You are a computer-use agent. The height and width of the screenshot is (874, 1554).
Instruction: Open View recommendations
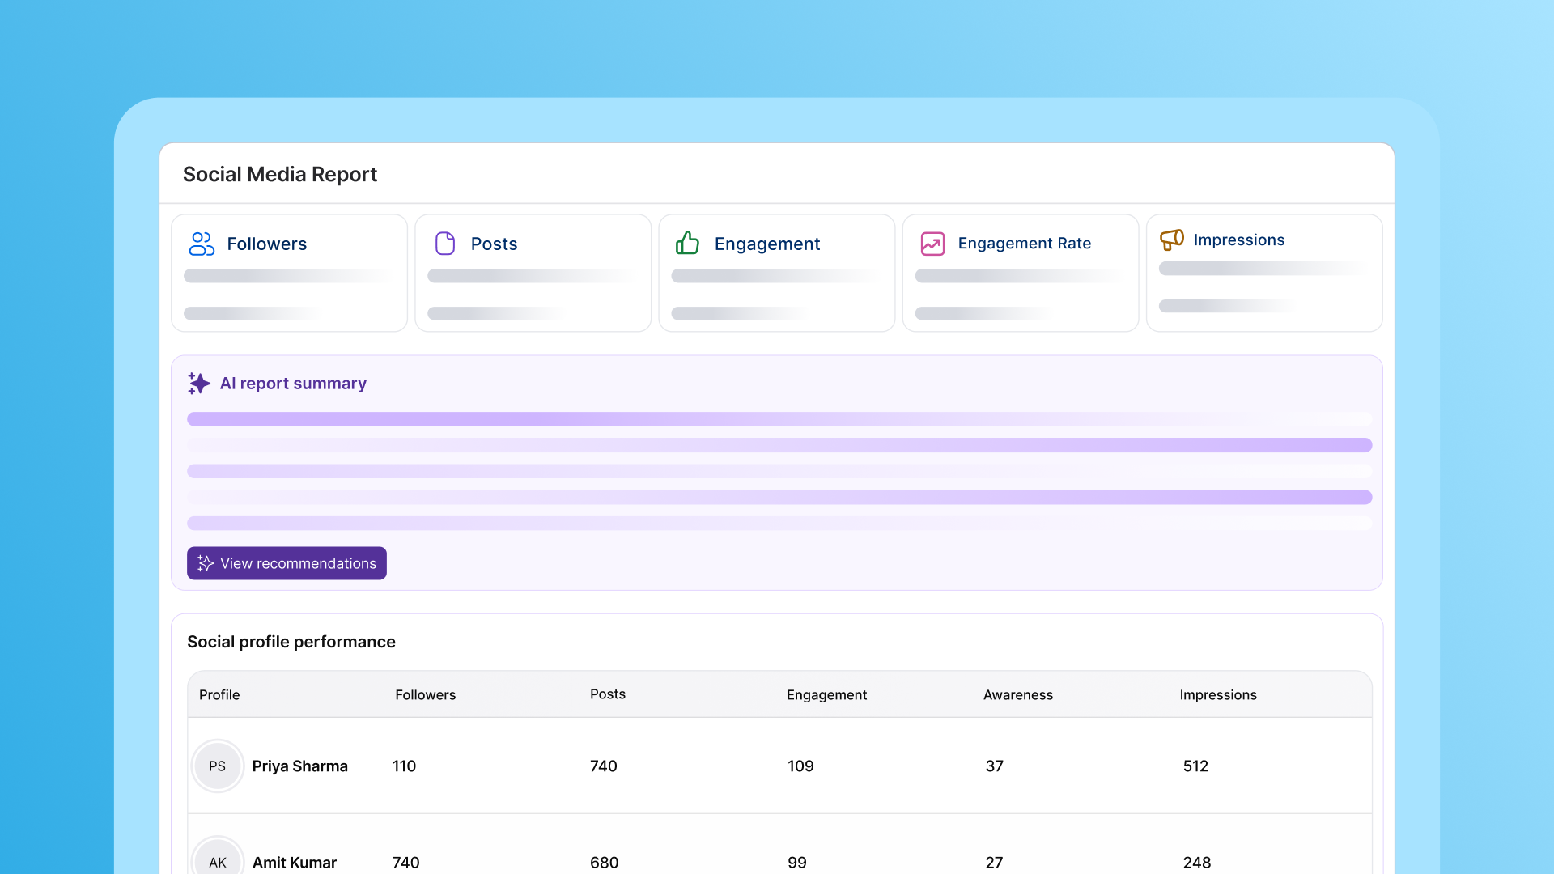coord(287,563)
